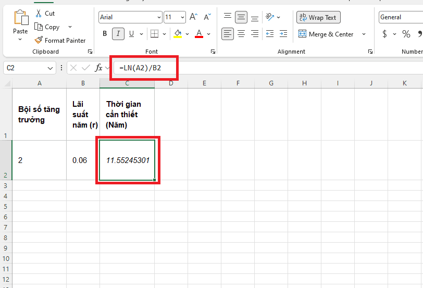423x288 pixels.
Task: Open the Arial font name dropdown
Action: [159, 17]
